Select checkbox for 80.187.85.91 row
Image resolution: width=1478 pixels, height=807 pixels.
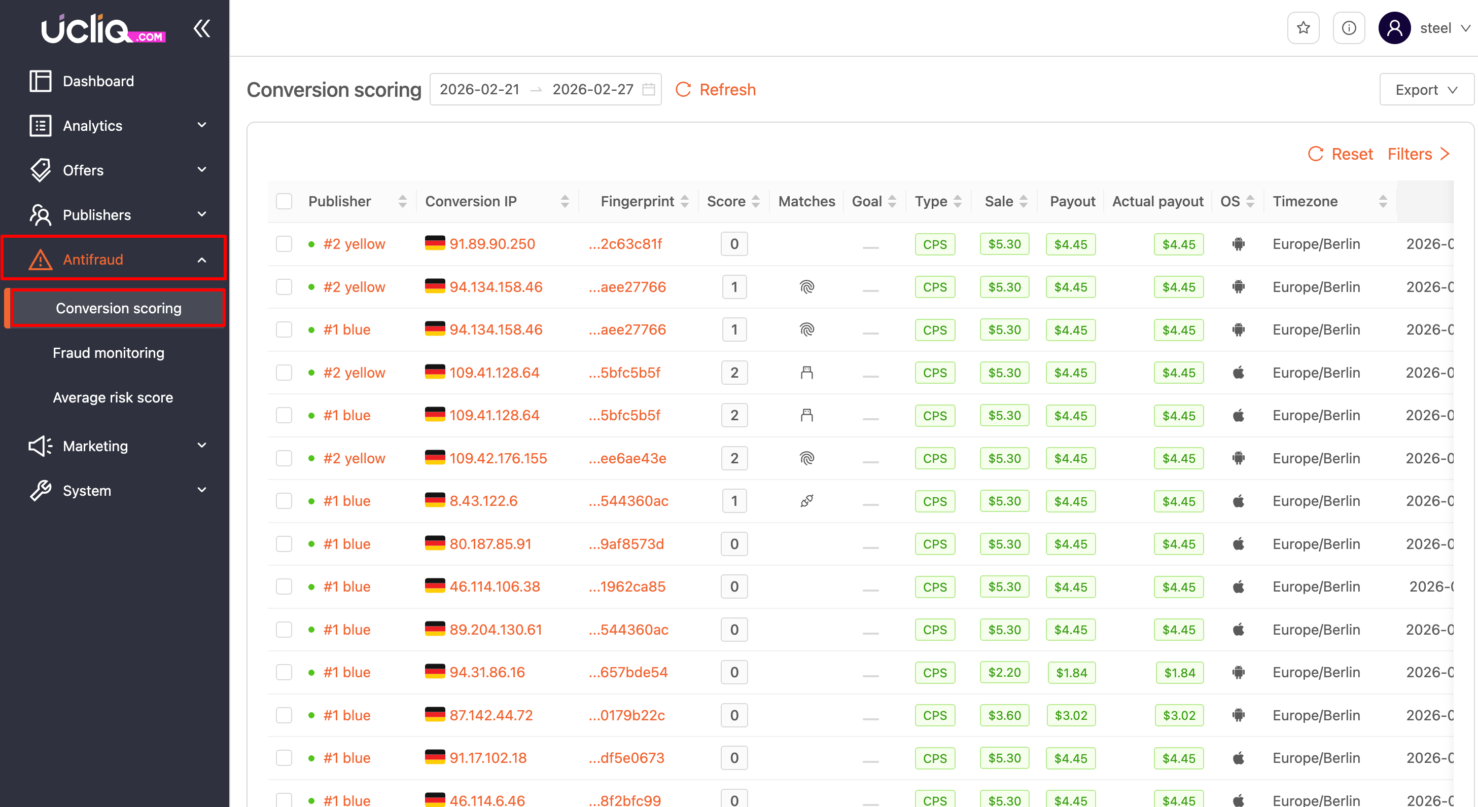click(284, 544)
